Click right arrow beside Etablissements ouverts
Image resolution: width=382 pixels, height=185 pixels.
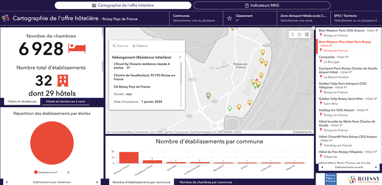(x=376, y=167)
